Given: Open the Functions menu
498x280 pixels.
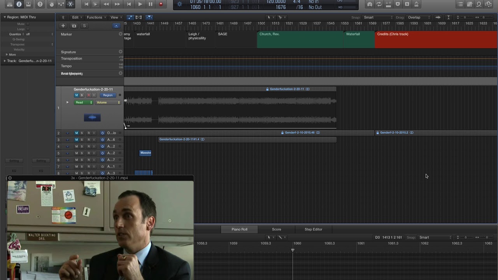Looking at the screenshot, I should tap(96, 17).
